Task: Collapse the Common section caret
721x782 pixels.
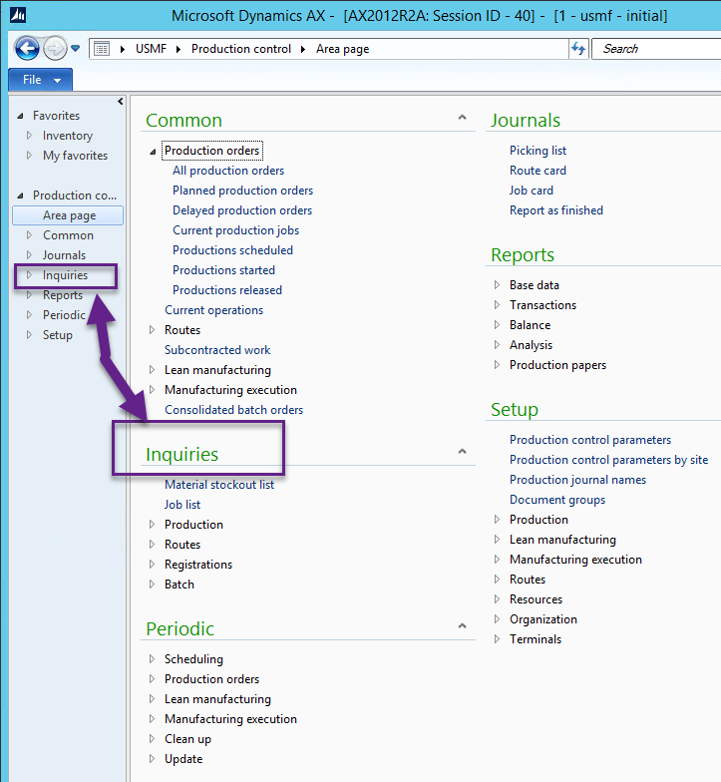Action: 463,118
